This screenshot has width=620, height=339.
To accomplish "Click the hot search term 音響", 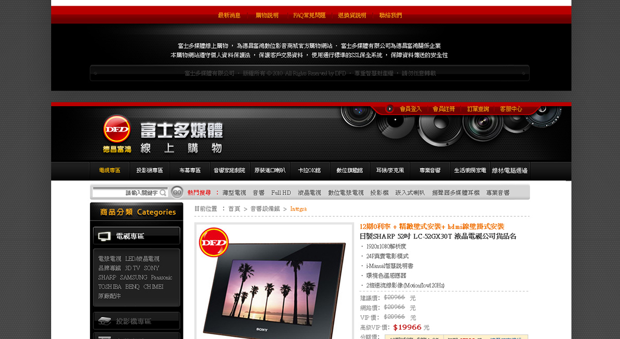I will [259, 193].
